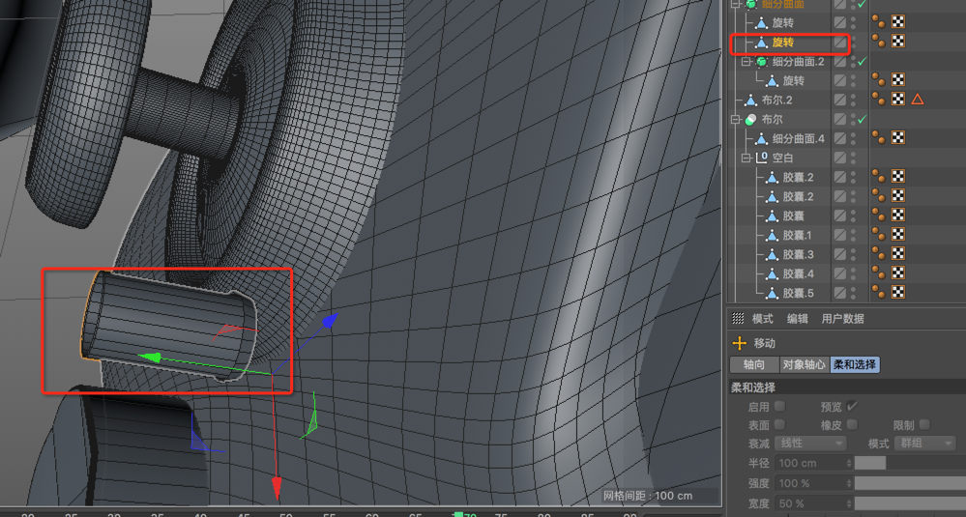Click the blue axis arrow of move gizmo
Image resolution: width=966 pixels, height=517 pixels.
point(330,320)
